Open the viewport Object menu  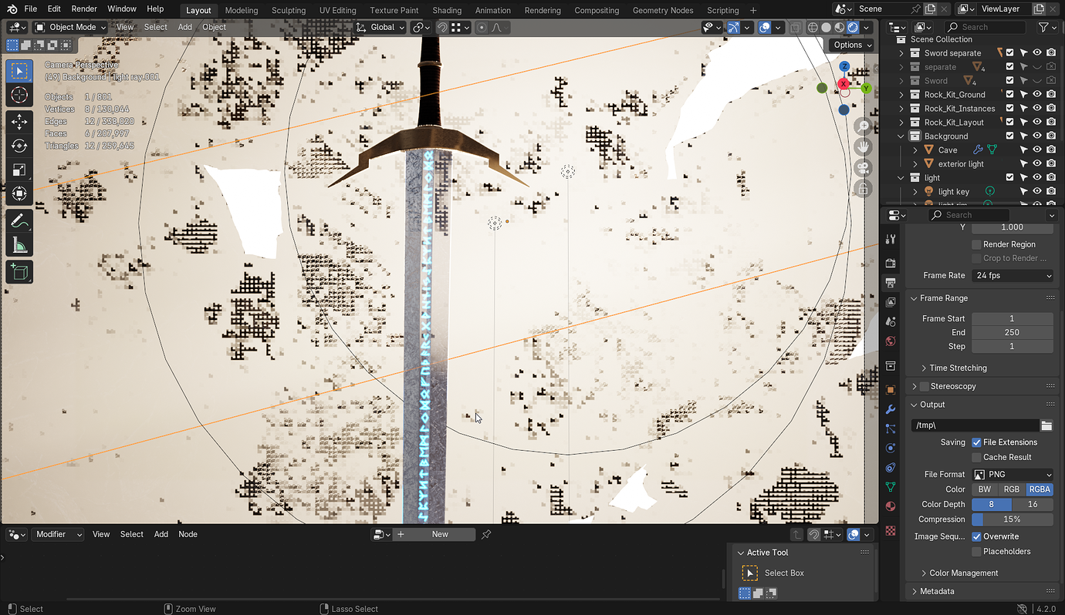pos(215,27)
